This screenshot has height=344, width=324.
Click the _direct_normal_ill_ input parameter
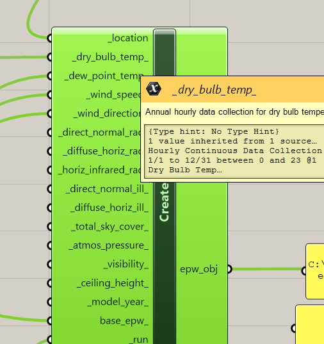[x=107, y=189]
